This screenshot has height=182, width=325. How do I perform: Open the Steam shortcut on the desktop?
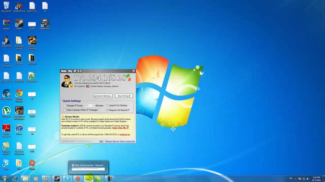19,24
